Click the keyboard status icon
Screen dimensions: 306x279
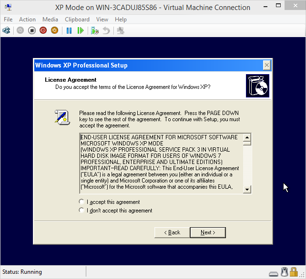(x=274, y=274)
